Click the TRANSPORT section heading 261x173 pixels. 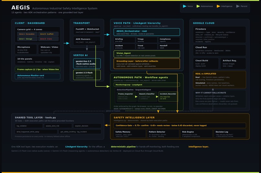82,23
